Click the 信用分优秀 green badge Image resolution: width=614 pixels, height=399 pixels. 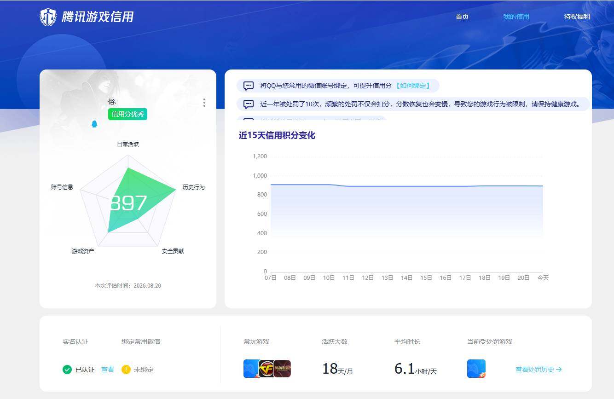(127, 114)
